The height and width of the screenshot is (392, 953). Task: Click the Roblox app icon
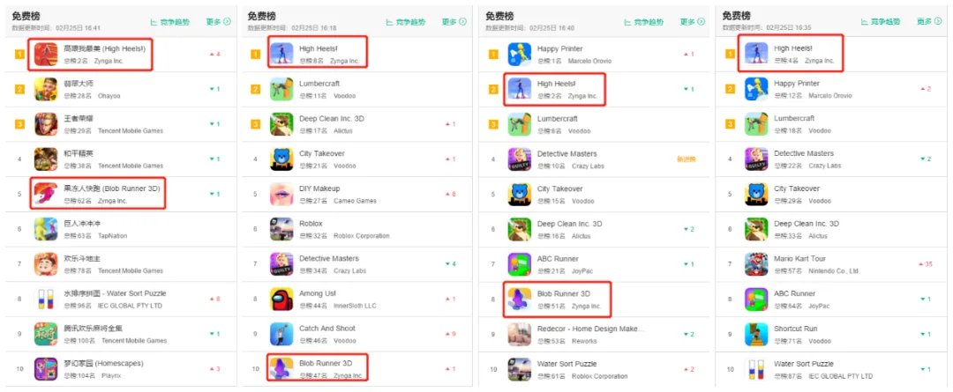pyautogui.click(x=281, y=229)
